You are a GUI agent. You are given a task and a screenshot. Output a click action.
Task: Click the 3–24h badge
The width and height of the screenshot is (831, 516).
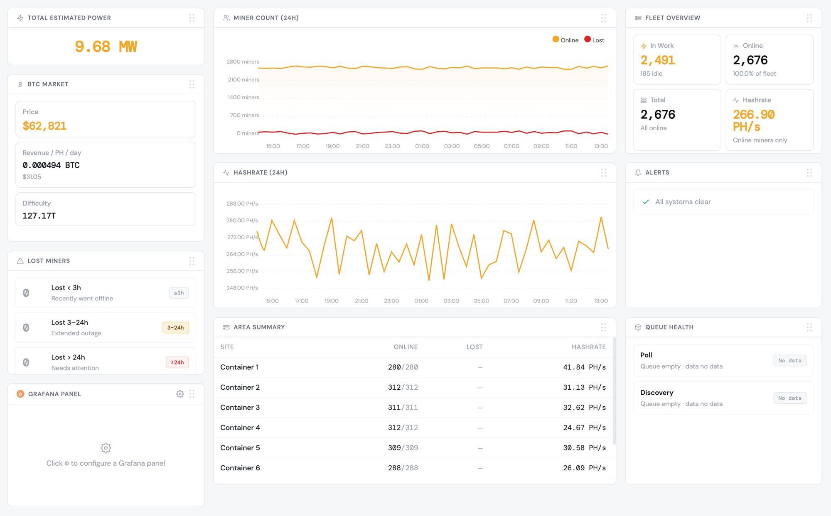[x=175, y=328]
